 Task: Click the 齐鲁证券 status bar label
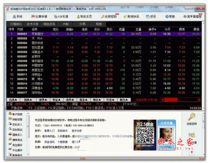pos(17,108)
